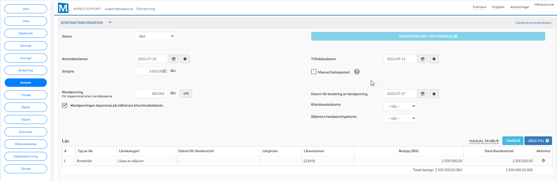
Task: Open gear options for Tillträdesdatum
Action: pyautogui.click(x=434, y=59)
